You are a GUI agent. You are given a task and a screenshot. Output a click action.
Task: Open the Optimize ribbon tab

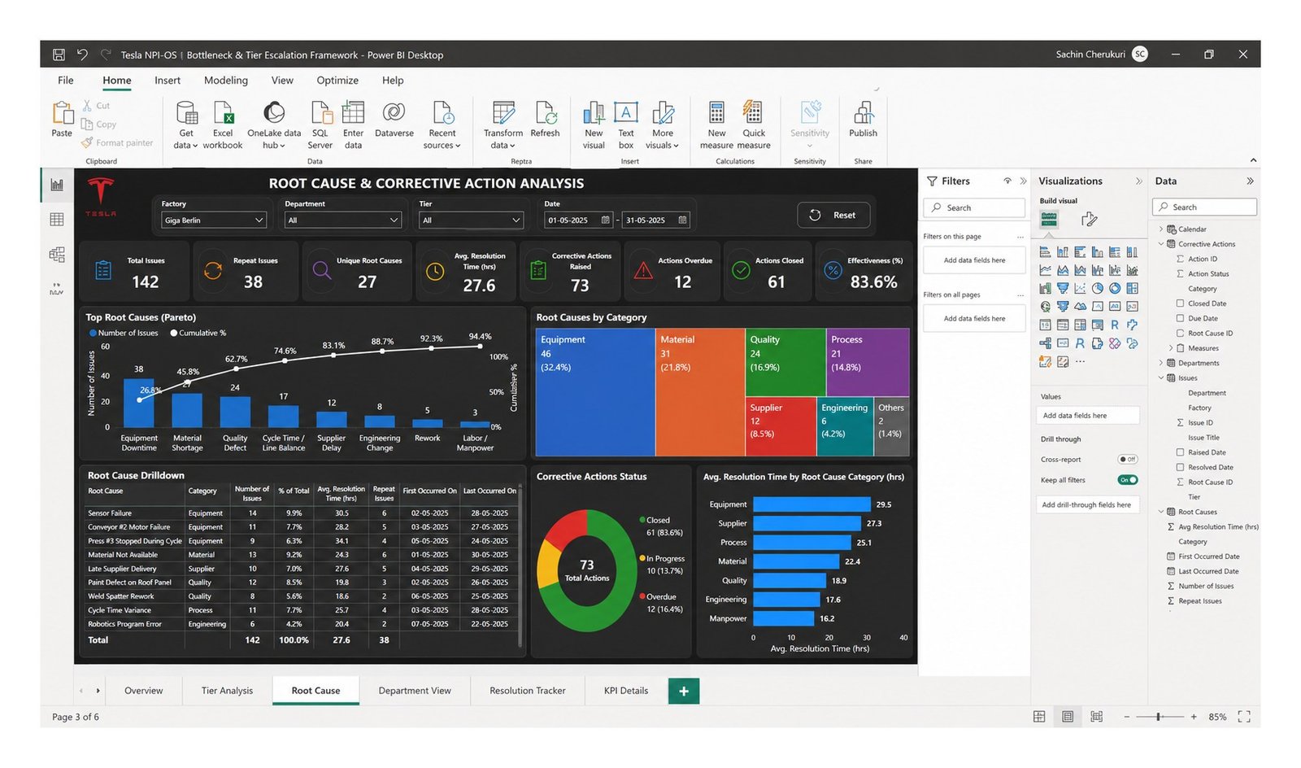tap(337, 81)
